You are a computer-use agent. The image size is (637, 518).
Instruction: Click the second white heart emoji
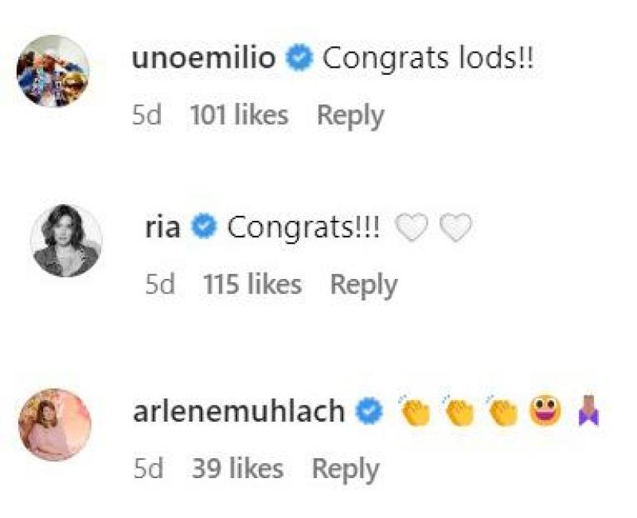coord(456,229)
